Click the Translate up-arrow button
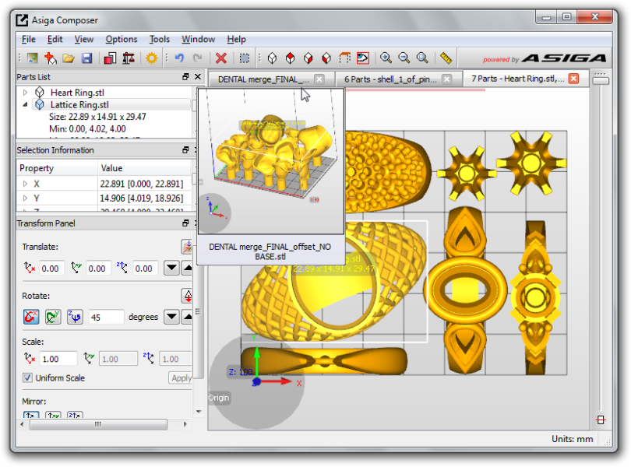The image size is (631, 467). pos(188,268)
